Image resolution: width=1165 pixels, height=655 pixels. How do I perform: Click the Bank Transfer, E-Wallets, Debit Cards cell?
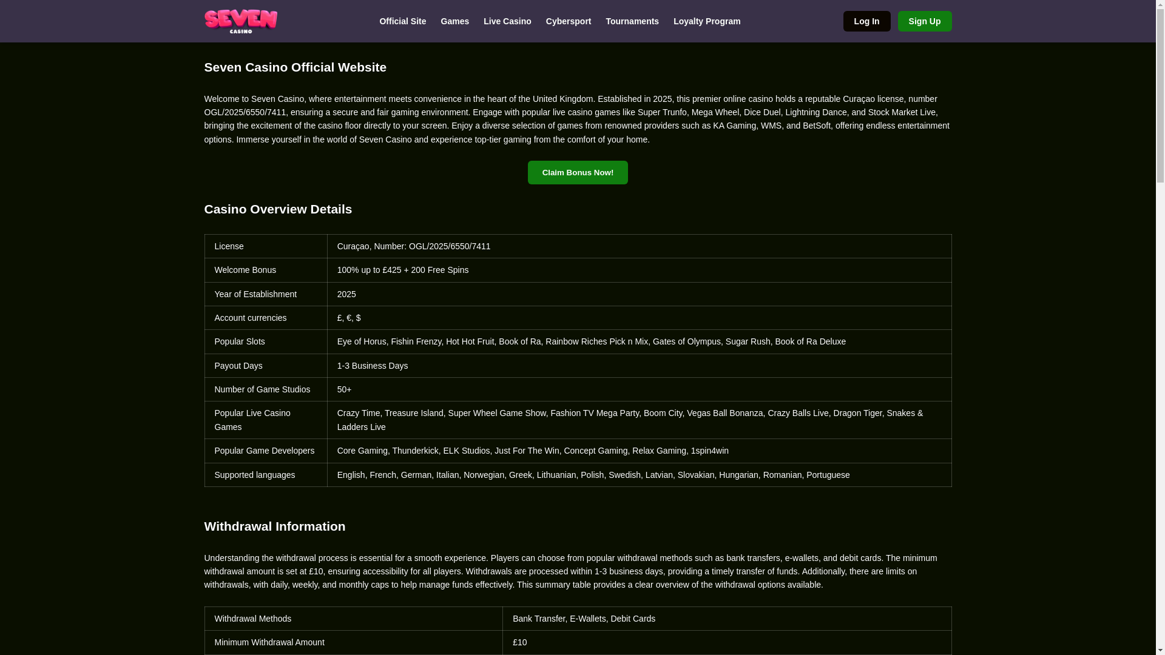(727, 619)
